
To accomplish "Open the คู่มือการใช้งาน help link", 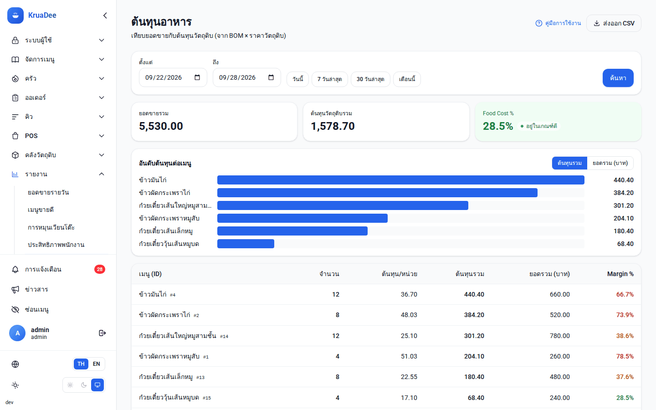I will [558, 23].
